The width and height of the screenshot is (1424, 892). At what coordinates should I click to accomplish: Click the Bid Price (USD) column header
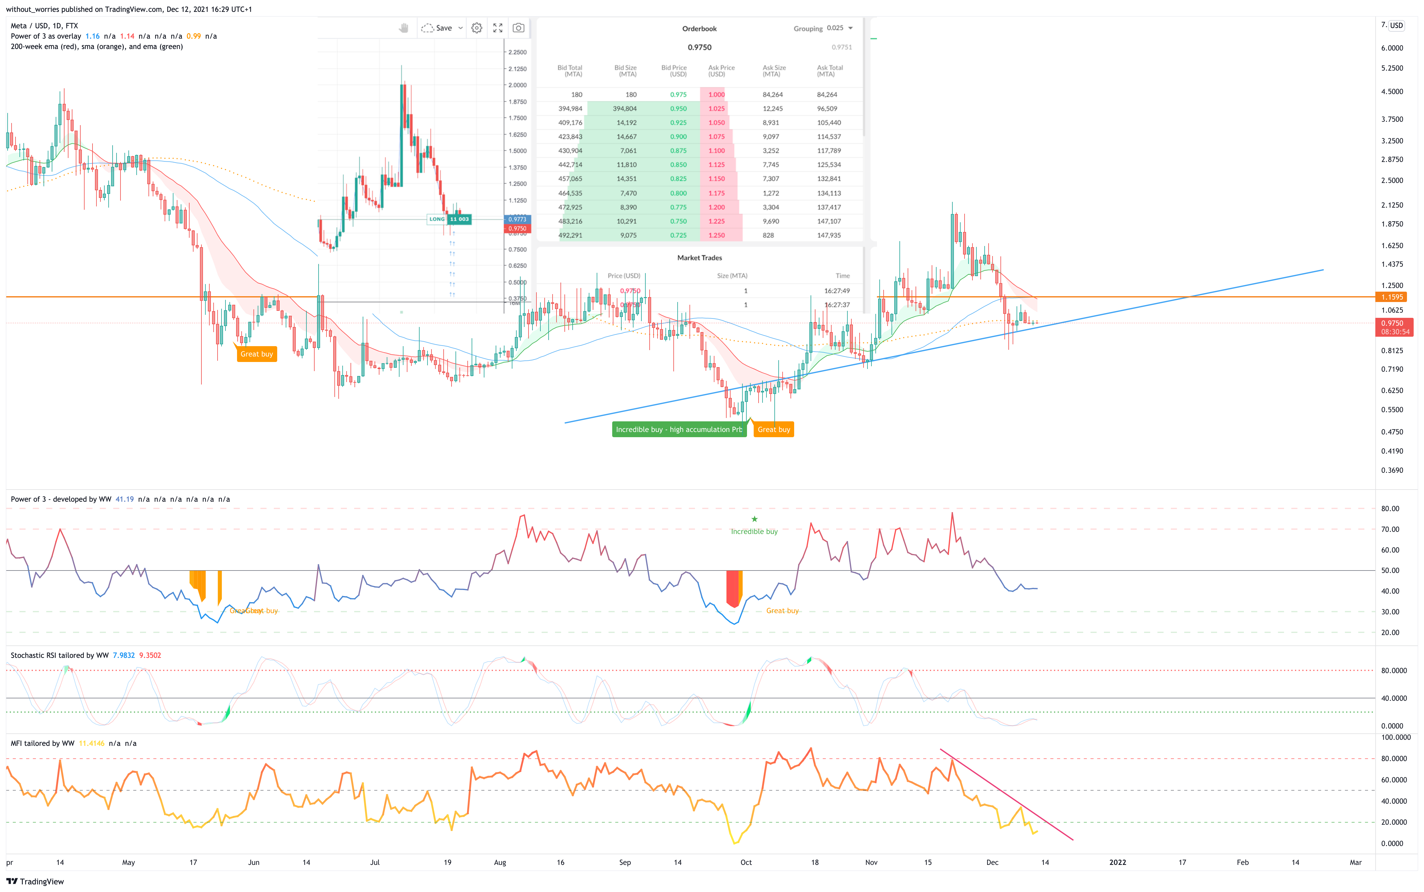(x=674, y=71)
